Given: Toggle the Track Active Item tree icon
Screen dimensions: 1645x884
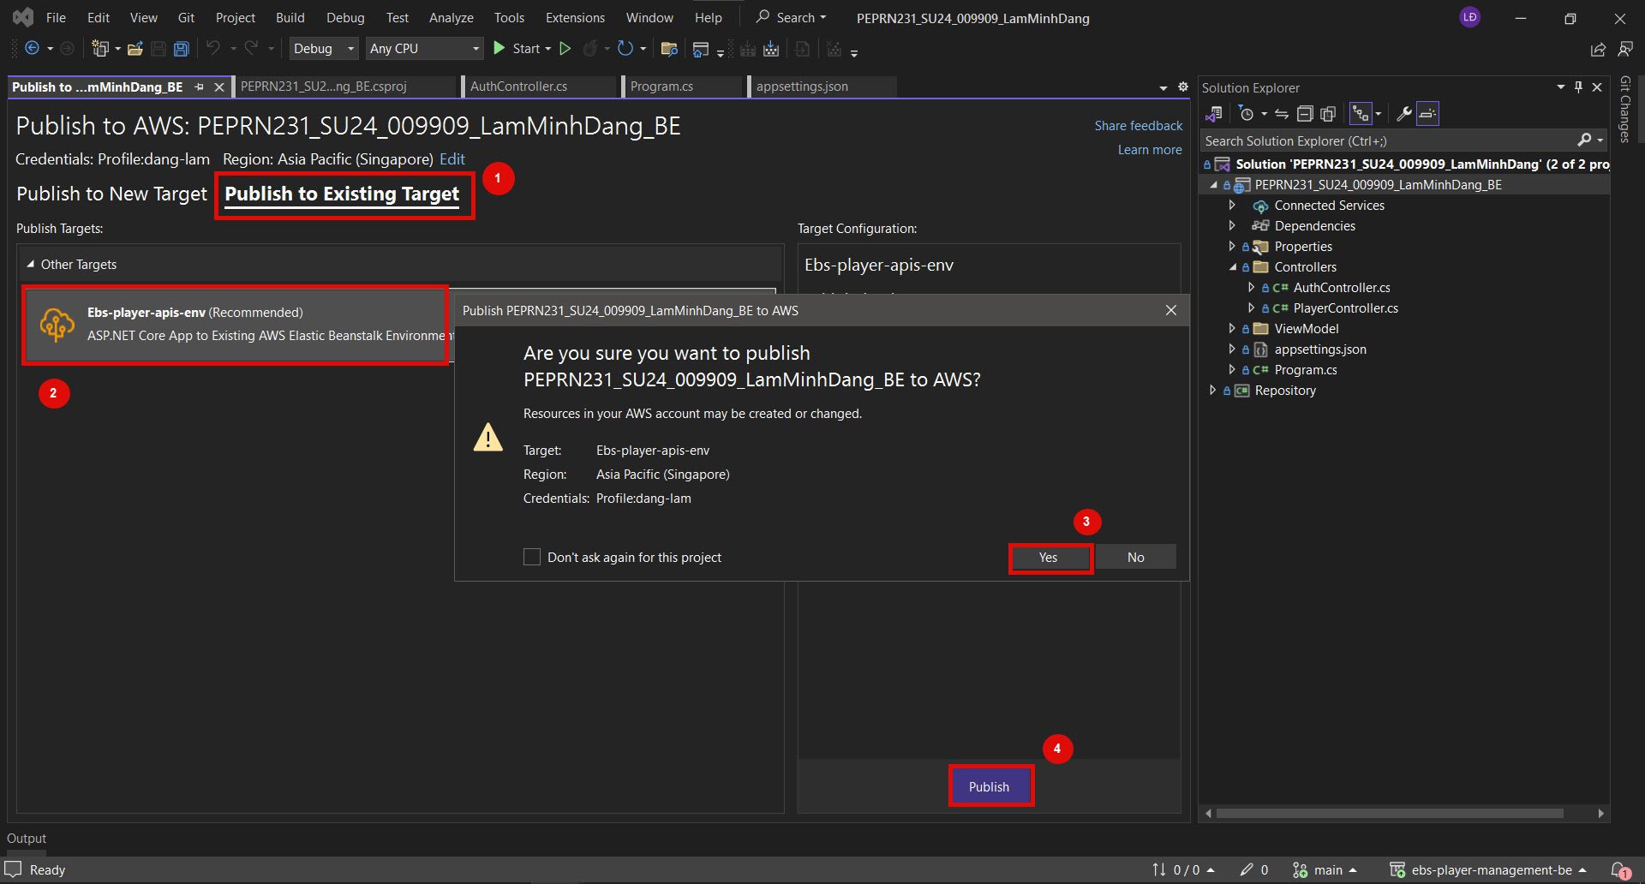Looking at the screenshot, I should click(1361, 114).
